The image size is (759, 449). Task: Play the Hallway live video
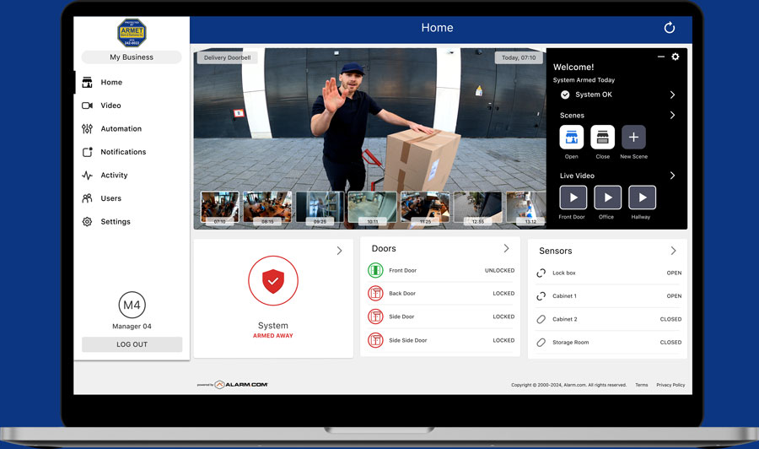pyautogui.click(x=642, y=197)
